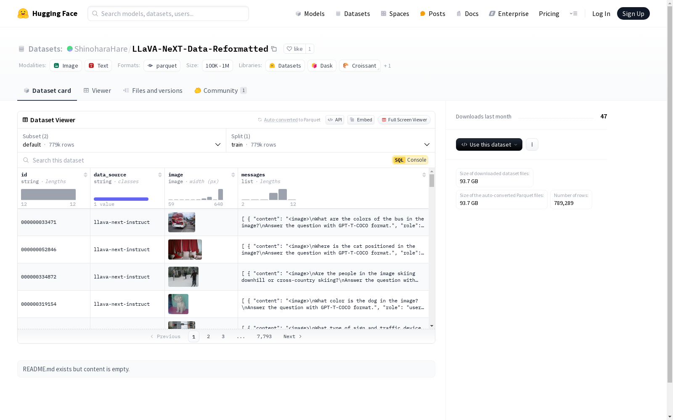Open the API button in viewer
The width and height of the screenshot is (673, 420).
tap(335, 120)
